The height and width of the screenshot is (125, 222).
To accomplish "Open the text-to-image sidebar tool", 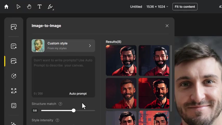I will (14, 46).
